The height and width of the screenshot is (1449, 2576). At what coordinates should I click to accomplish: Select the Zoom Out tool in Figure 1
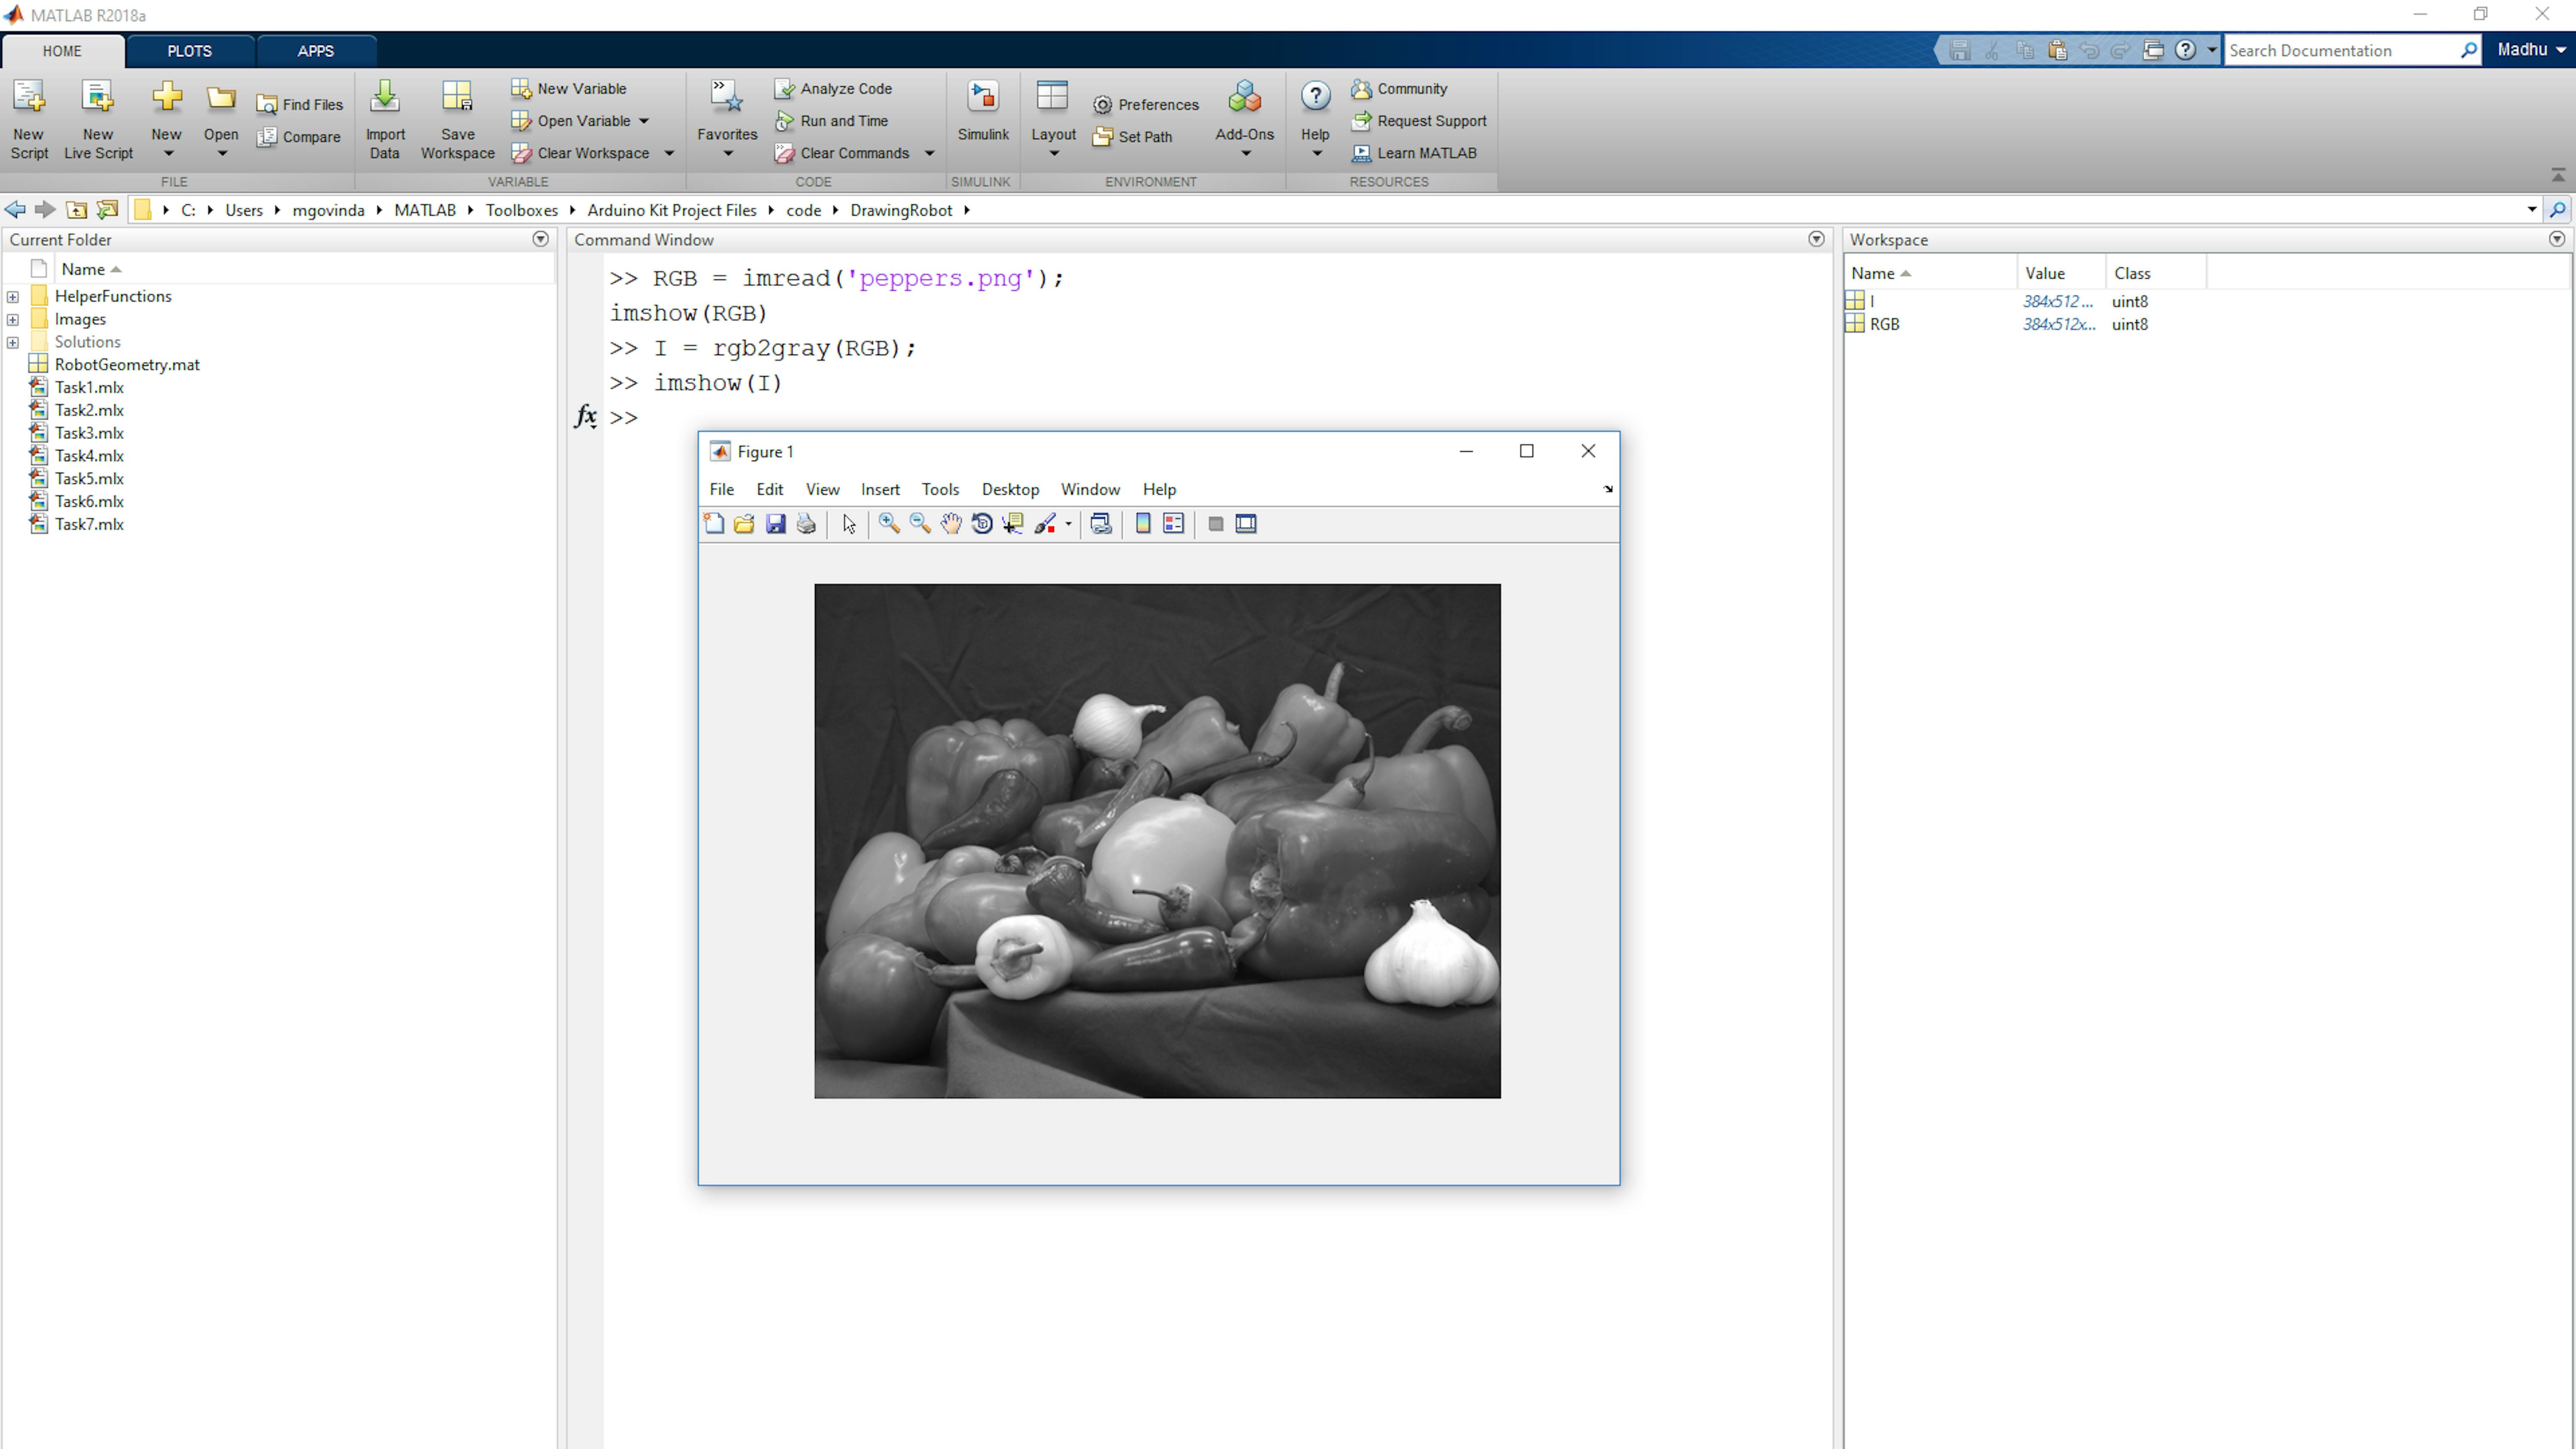point(920,524)
